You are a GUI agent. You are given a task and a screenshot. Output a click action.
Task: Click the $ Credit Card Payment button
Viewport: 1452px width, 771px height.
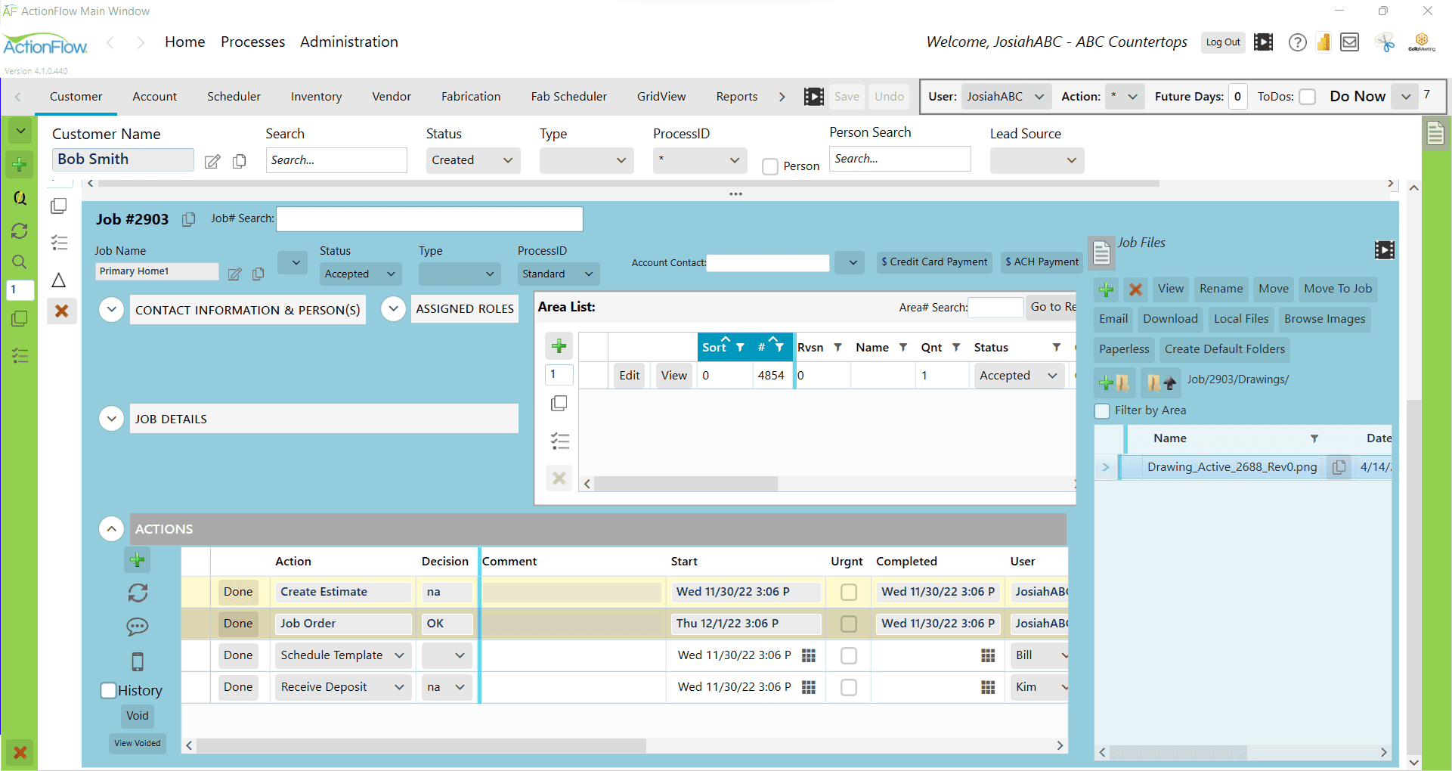pyautogui.click(x=933, y=262)
